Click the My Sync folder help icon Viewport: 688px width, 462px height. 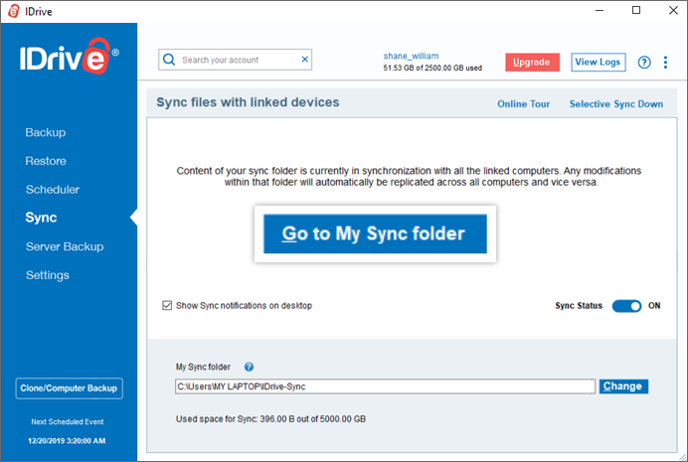coord(249,367)
